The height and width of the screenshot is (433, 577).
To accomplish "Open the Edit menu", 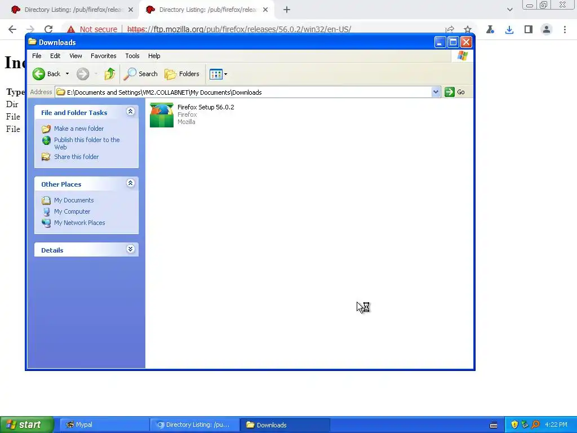I will point(55,56).
